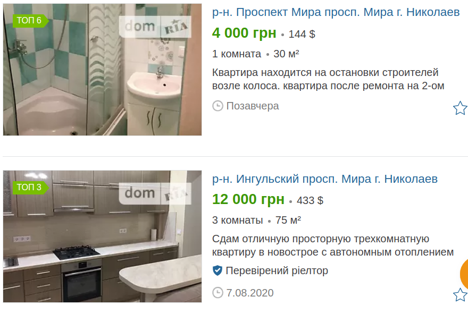Image resolution: width=468 pixels, height=322 pixels.
Task: Click the orange floating button at right edge
Action: pos(464,274)
